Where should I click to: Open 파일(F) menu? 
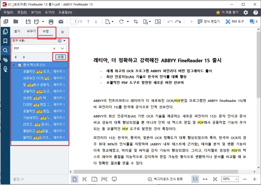(8, 12)
